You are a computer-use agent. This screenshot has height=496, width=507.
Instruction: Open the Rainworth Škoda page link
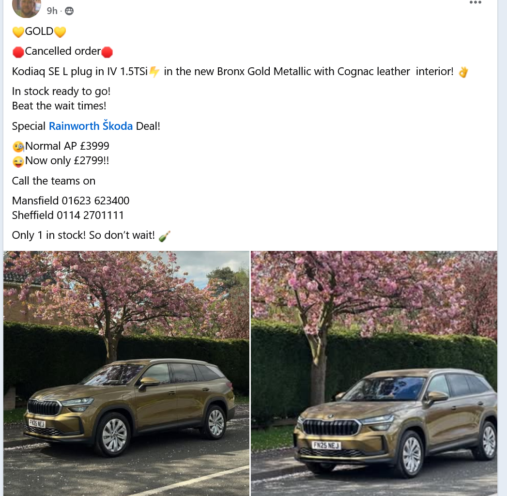[x=91, y=125]
